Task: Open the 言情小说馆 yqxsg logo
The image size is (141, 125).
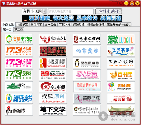Action: pyautogui.click(x=121, y=86)
